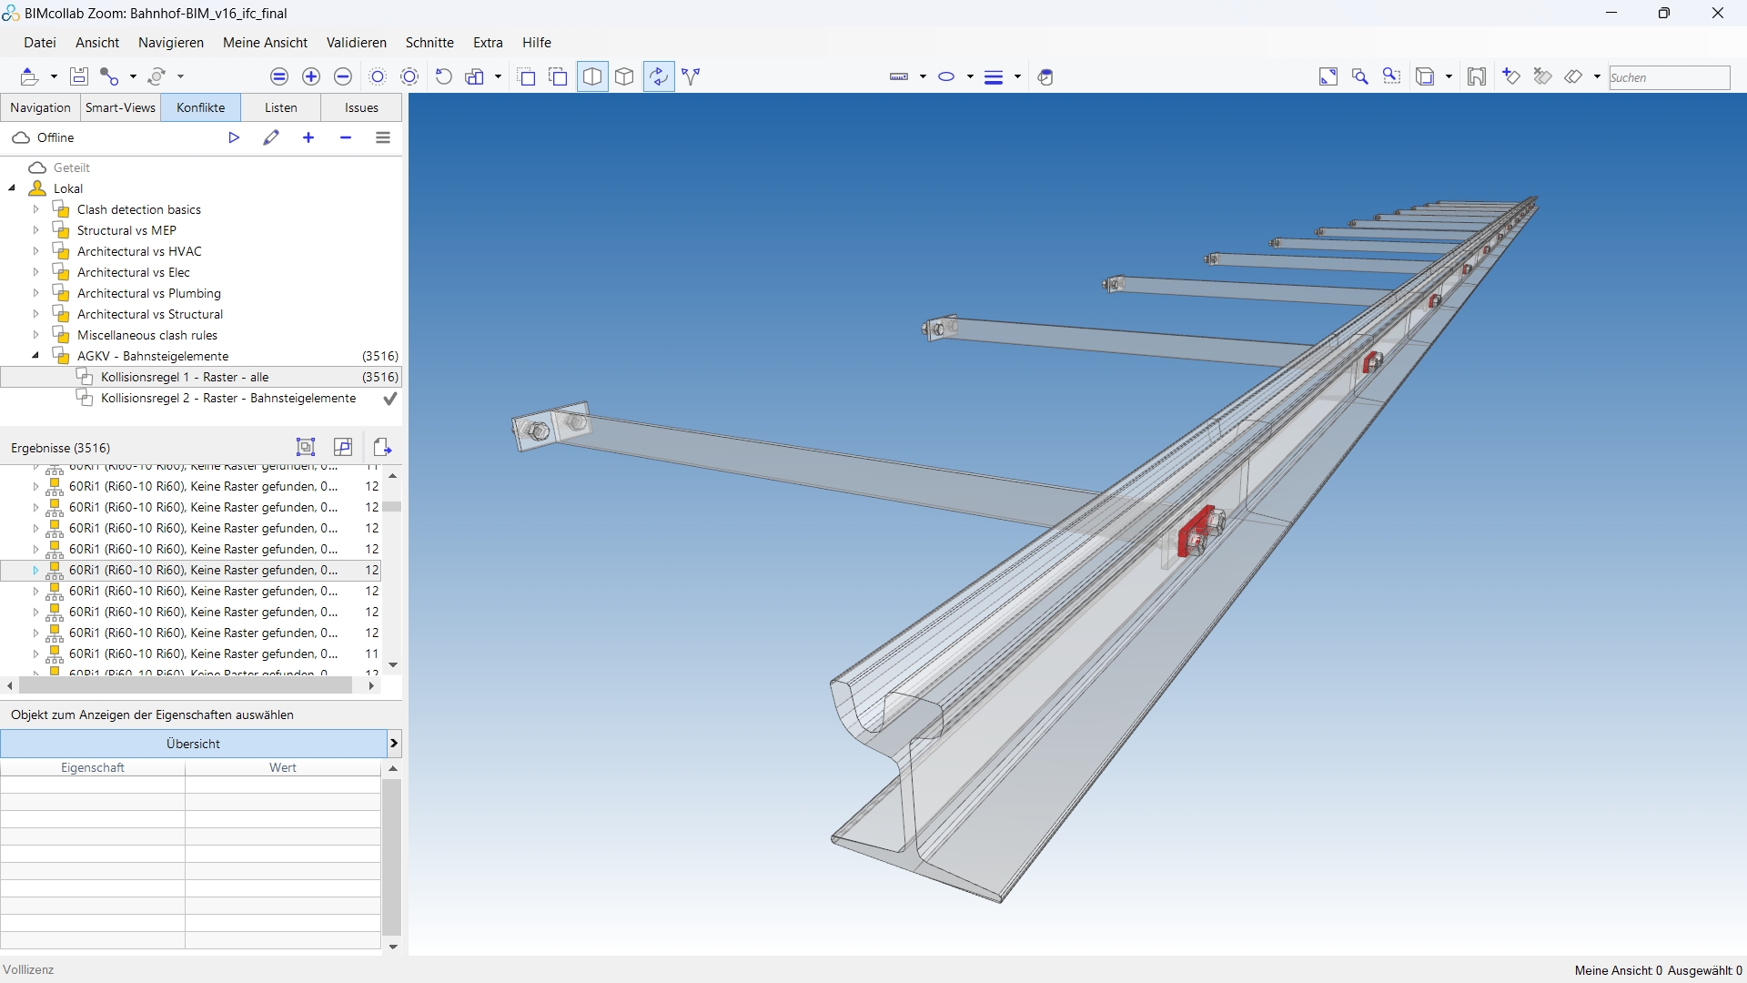The width and height of the screenshot is (1747, 983).
Task: Click the measure ruler tool icon
Action: click(x=899, y=76)
